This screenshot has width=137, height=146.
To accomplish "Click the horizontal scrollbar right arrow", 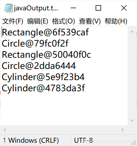I will pos(122,130).
